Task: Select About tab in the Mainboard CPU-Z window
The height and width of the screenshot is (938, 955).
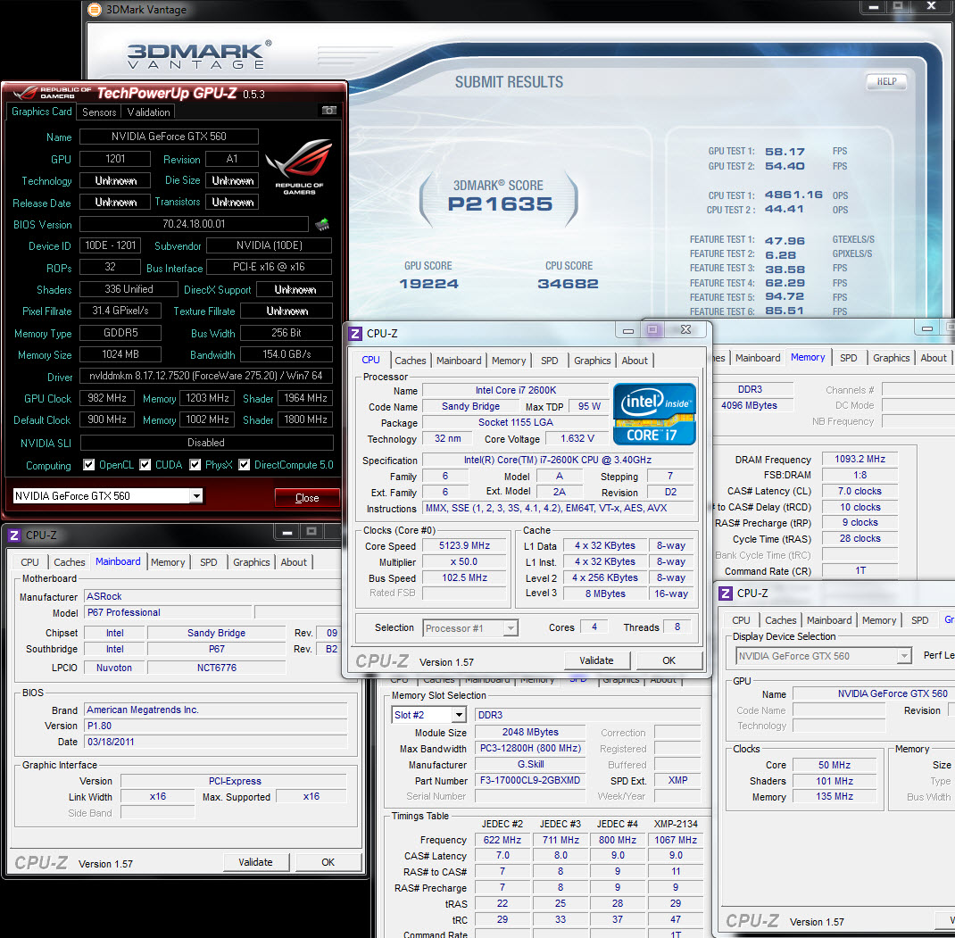Action: coord(294,562)
